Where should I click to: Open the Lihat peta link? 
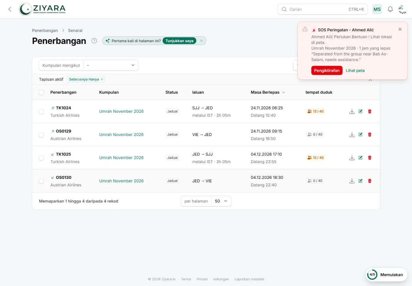click(355, 71)
